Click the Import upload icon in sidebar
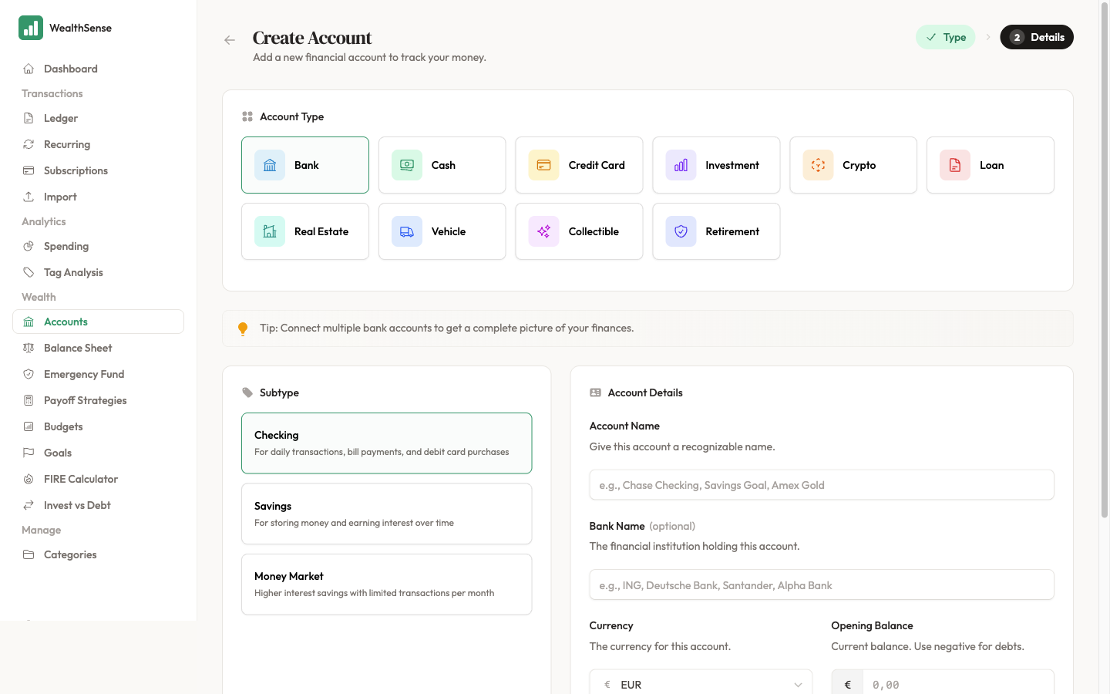The width and height of the screenshot is (1110, 694). click(29, 197)
